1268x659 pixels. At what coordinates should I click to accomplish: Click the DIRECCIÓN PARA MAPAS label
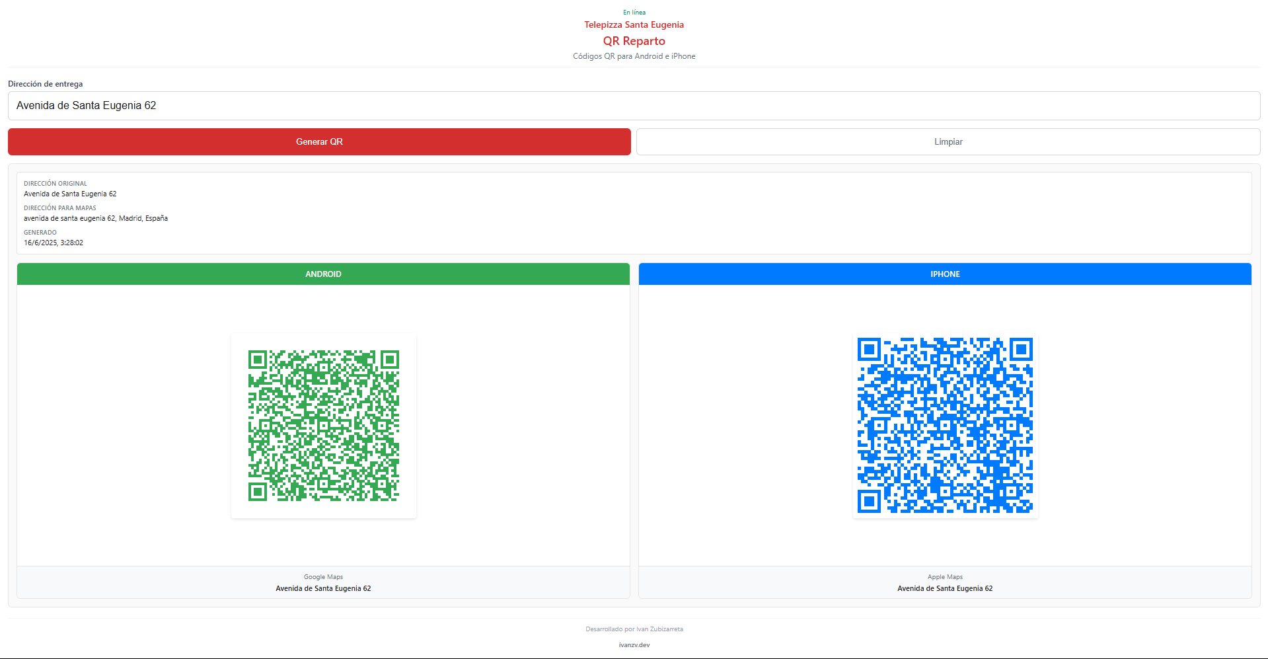pyautogui.click(x=60, y=208)
